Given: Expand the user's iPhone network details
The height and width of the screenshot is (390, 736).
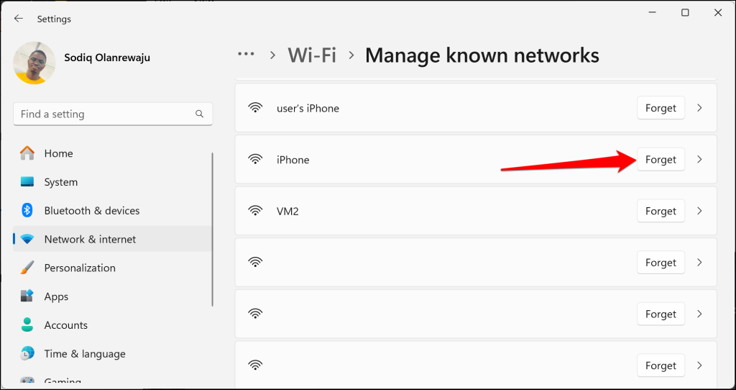Looking at the screenshot, I should [x=700, y=108].
